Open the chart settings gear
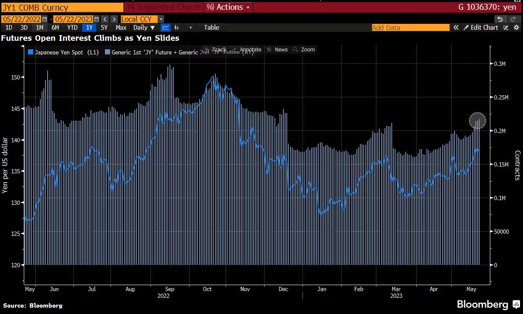Image resolution: width=523 pixels, height=314 pixels. pyautogui.click(x=516, y=28)
